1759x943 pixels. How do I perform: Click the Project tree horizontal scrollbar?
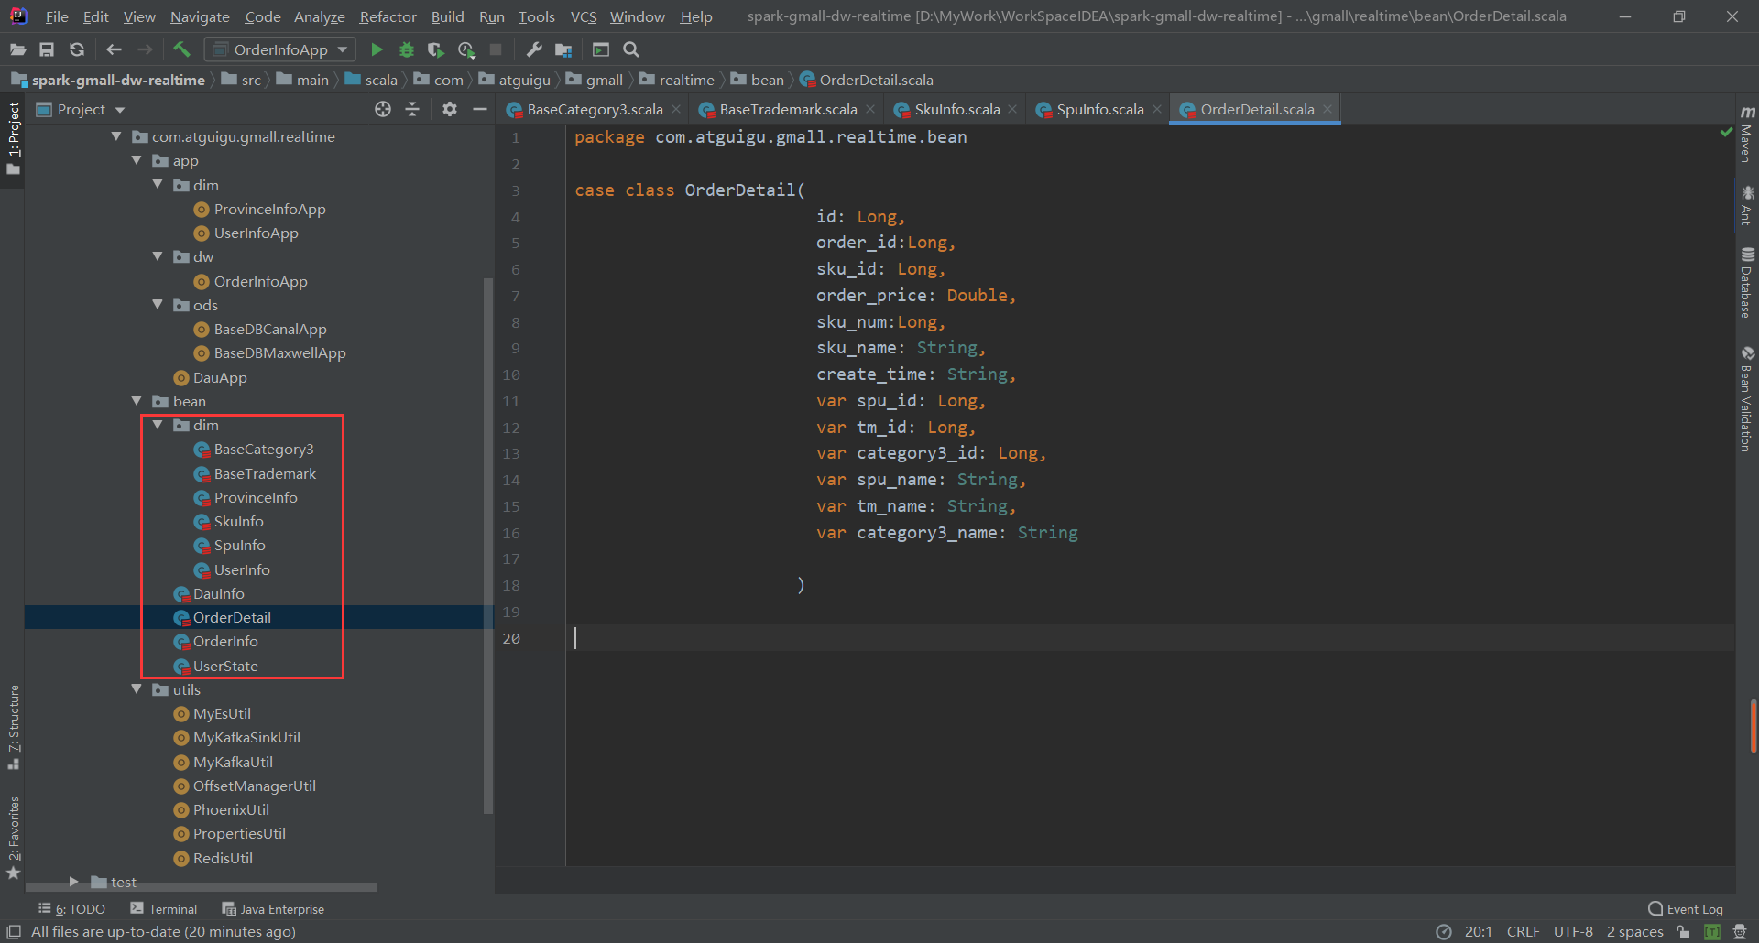click(x=202, y=887)
